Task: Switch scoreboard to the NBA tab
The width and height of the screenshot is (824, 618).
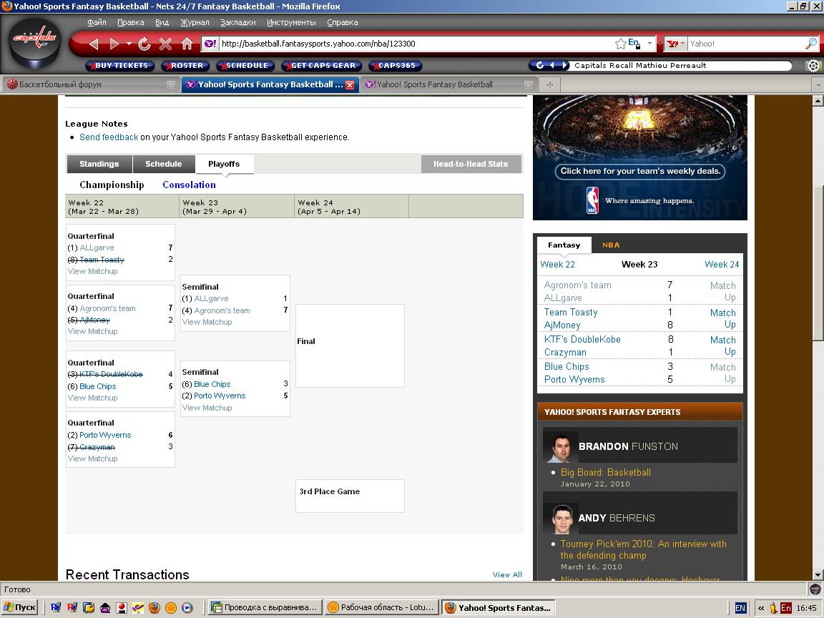Action: (611, 245)
